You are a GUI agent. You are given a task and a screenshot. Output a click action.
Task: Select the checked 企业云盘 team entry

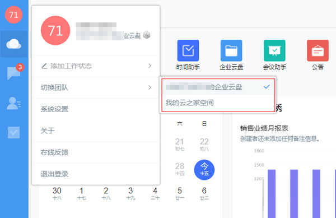click(218, 87)
